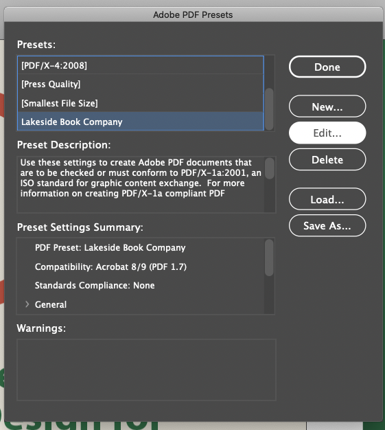Image resolution: width=385 pixels, height=430 pixels.
Task: Click the Standards Compliance: None line
Action: (95, 286)
